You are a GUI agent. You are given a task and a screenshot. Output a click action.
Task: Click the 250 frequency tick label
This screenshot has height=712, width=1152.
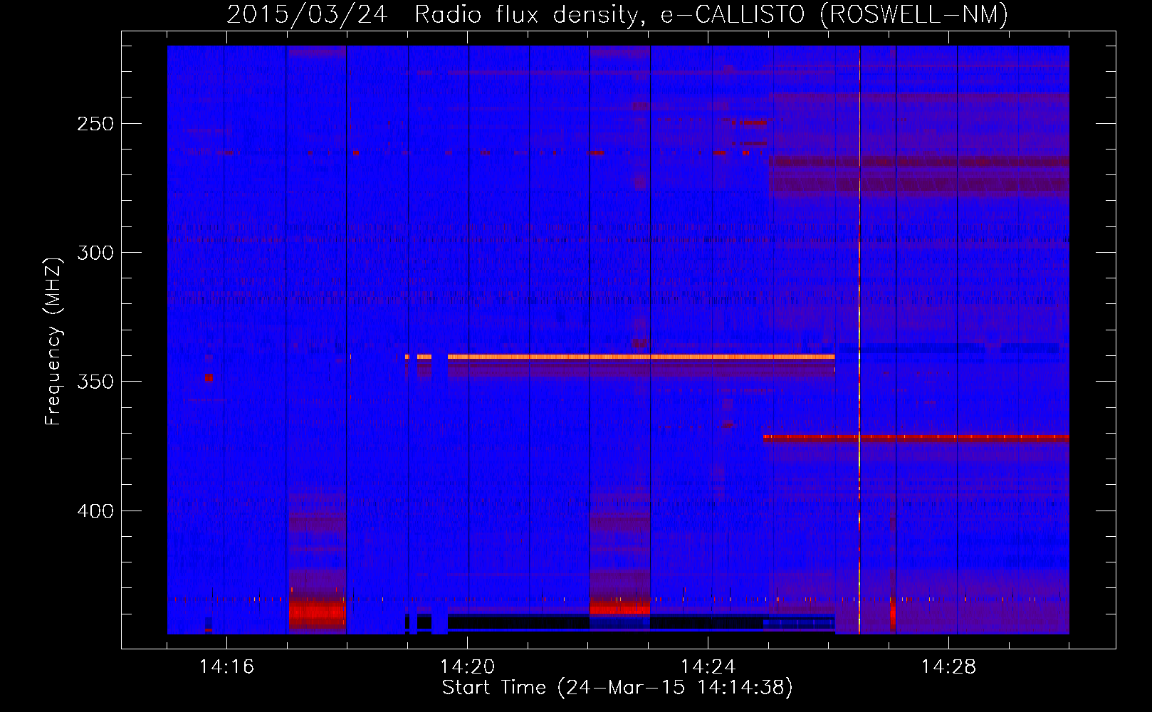coord(95,124)
